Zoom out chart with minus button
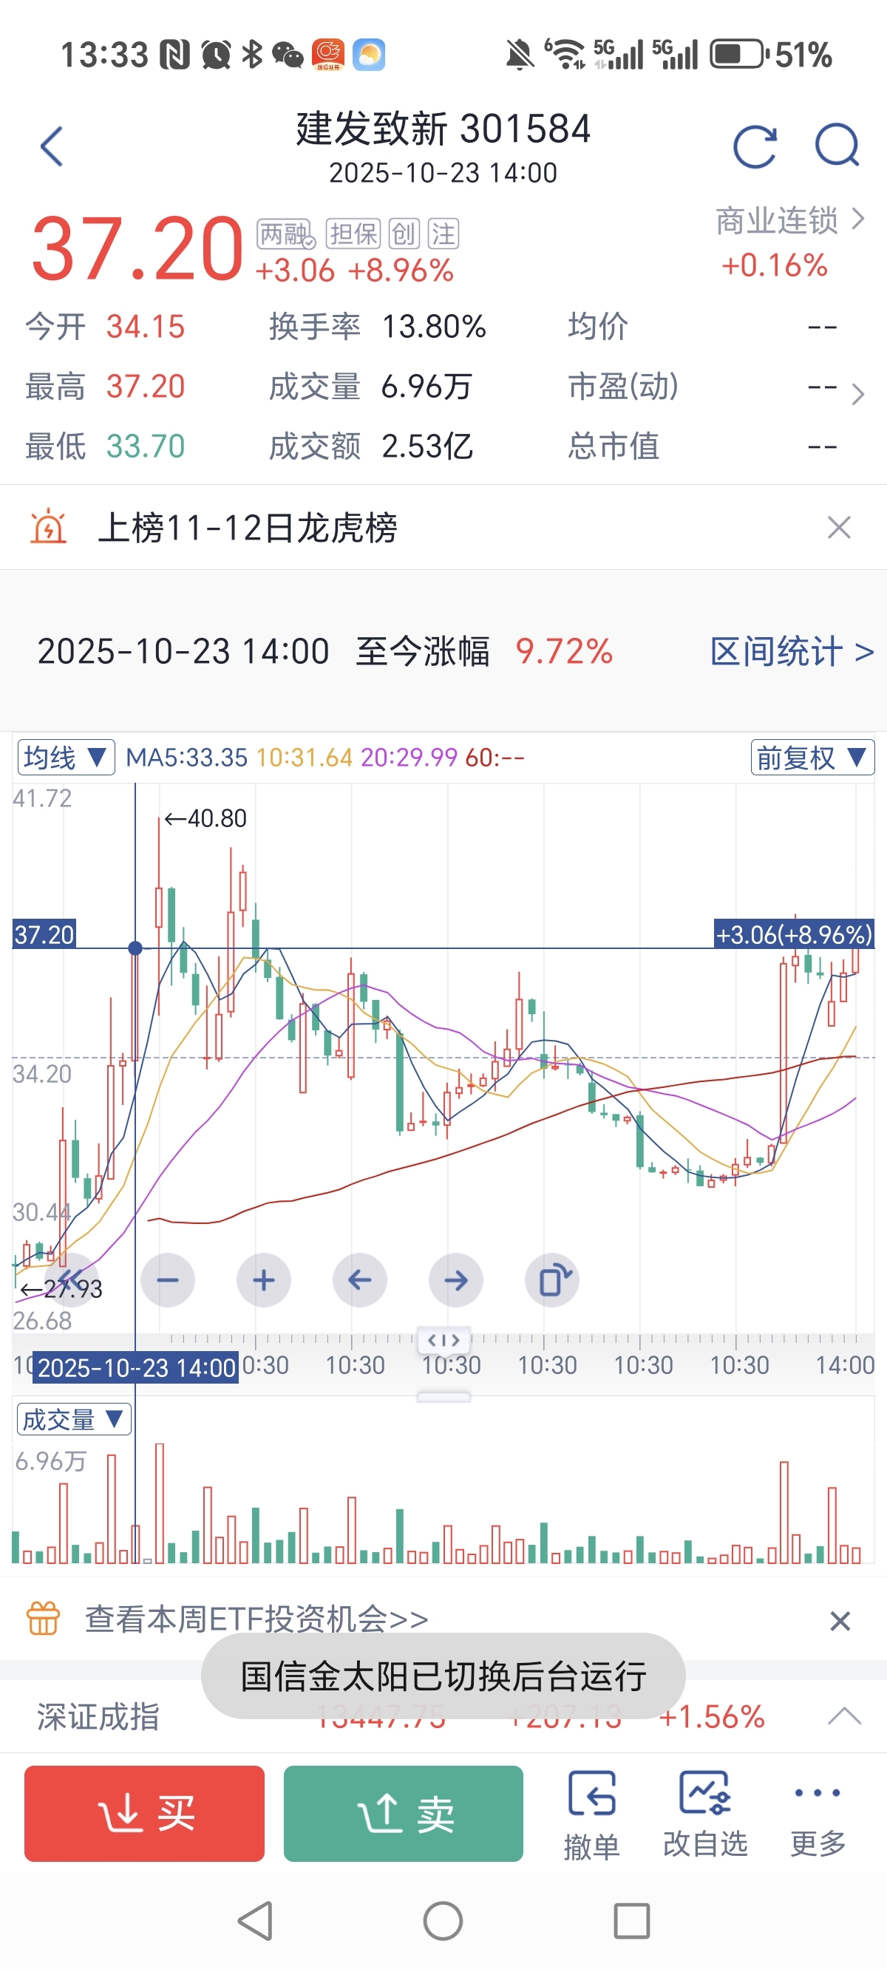This screenshot has height=1969, width=887. point(168,1279)
